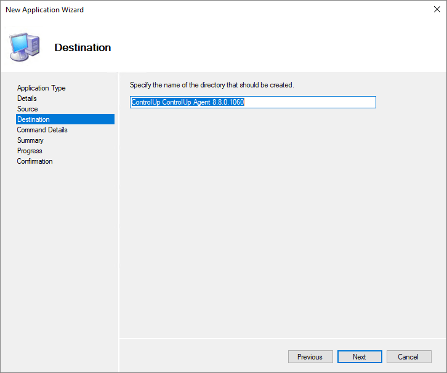Select the Application Type step
447x373 pixels.
(x=41, y=88)
